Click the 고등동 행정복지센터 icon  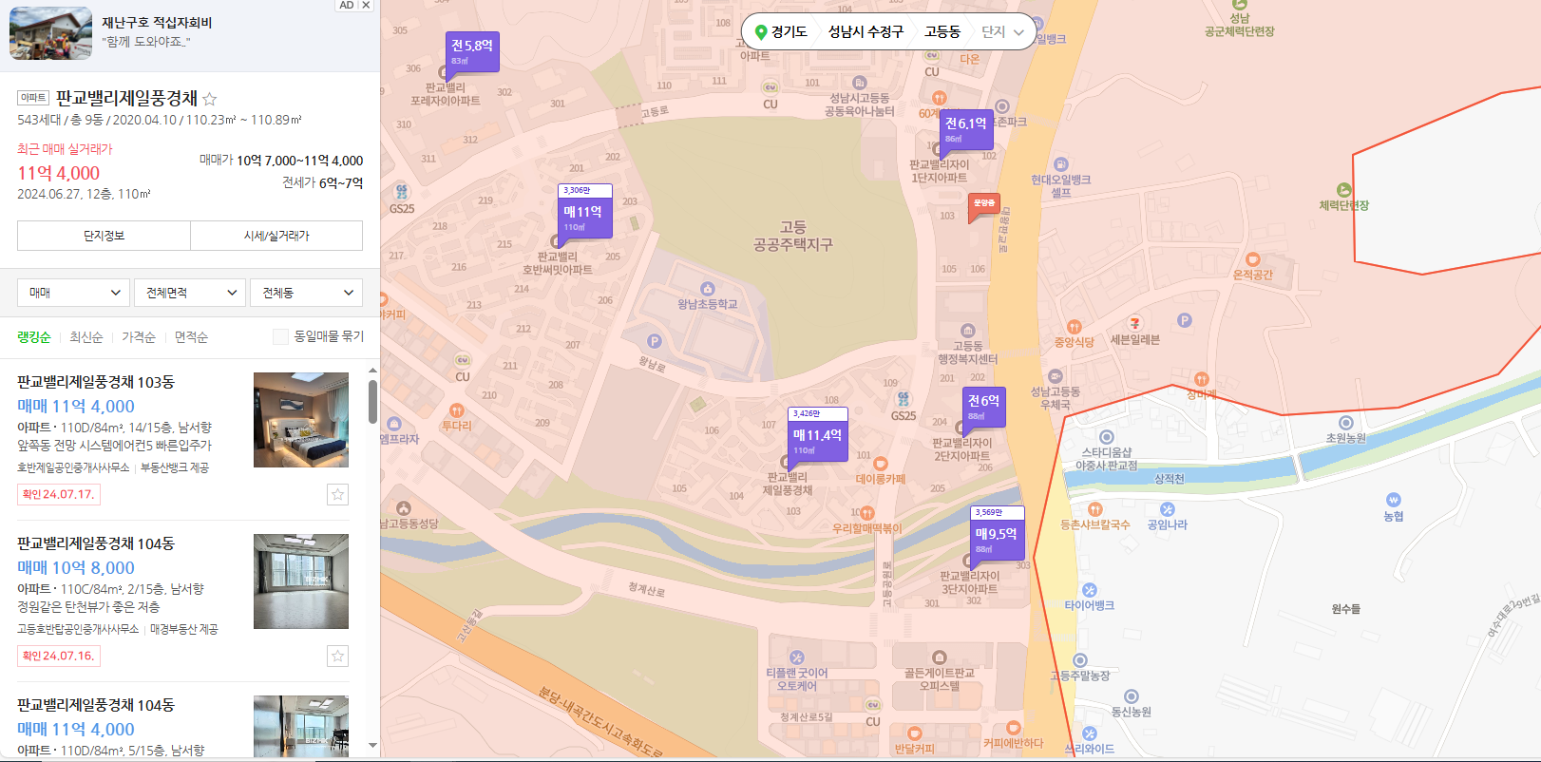967,331
